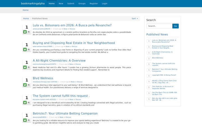Click Home in the grey sub-header
202x126 pixels.
(26, 10)
